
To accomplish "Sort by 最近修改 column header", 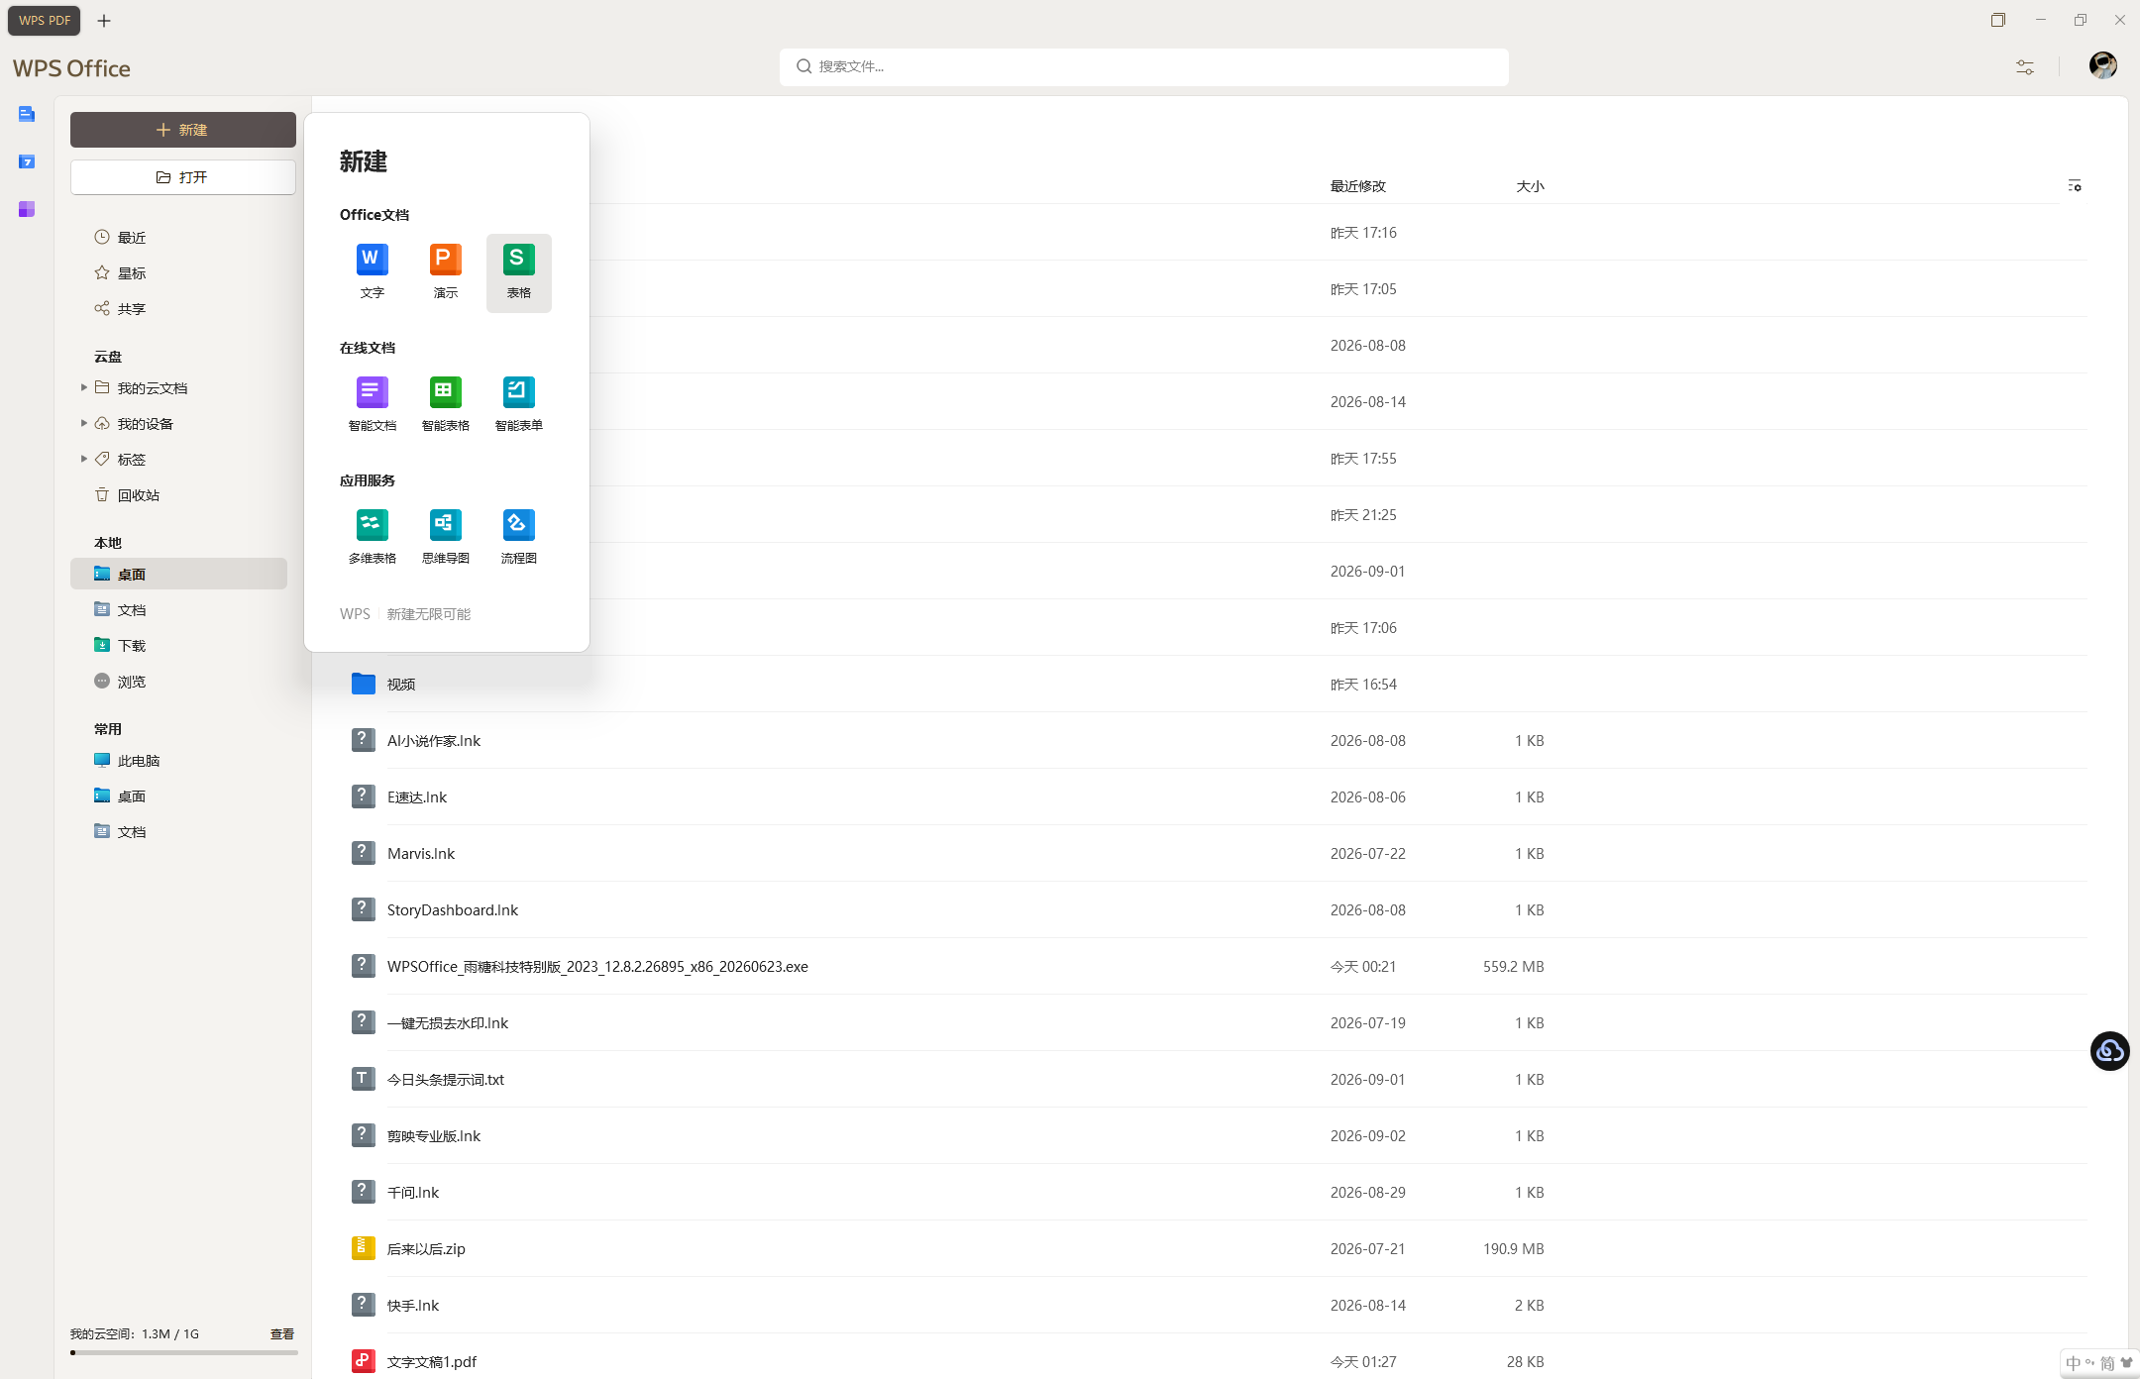I will (x=1357, y=186).
